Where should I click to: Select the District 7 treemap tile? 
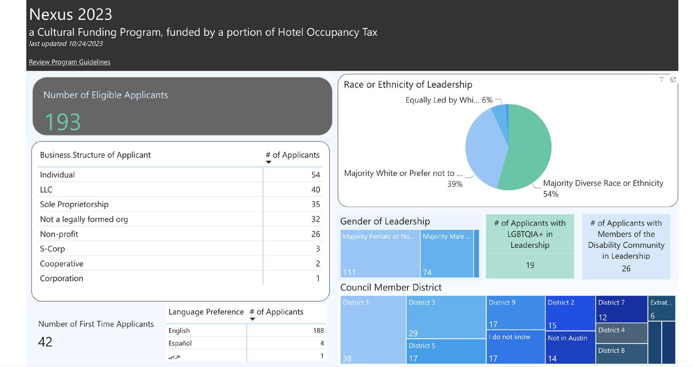(622, 309)
